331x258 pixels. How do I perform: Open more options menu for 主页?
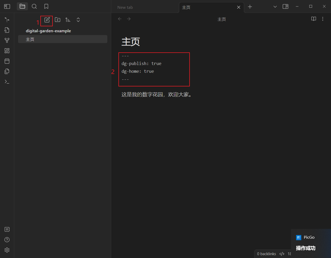tap(323, 19)
